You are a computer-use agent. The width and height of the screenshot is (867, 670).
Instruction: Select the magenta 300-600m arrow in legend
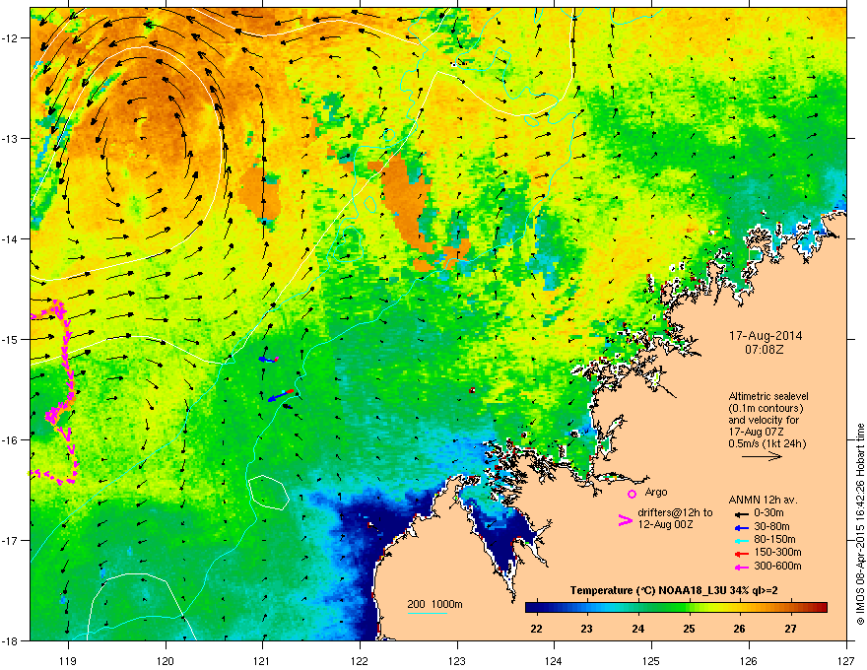click(x=742, y=568)
